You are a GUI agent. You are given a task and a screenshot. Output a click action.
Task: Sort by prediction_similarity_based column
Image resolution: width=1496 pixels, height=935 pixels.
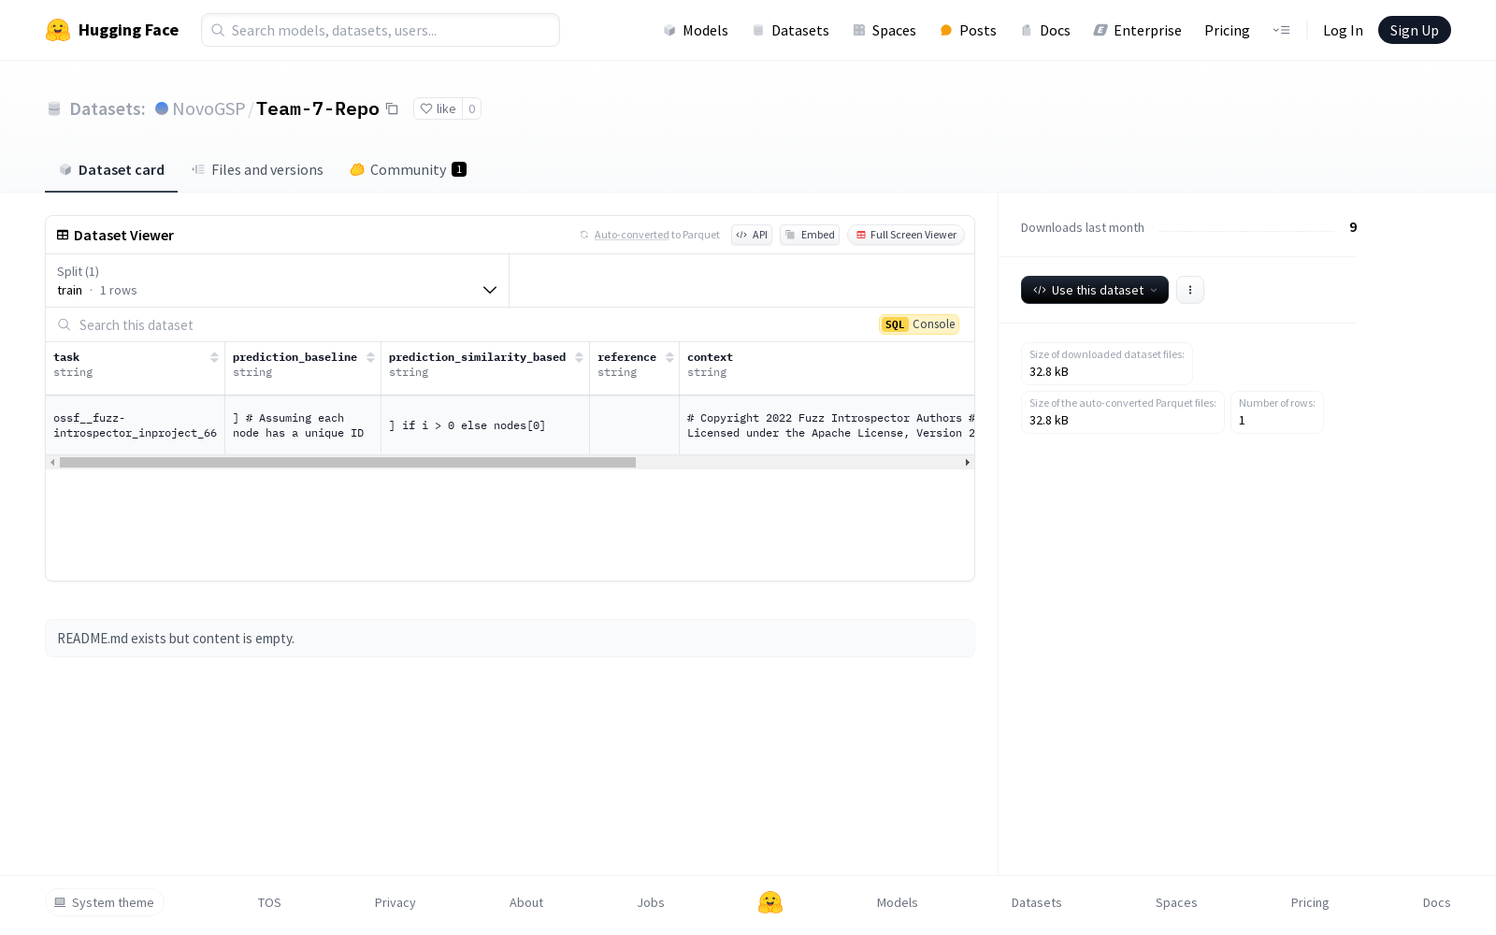[579, 357]
